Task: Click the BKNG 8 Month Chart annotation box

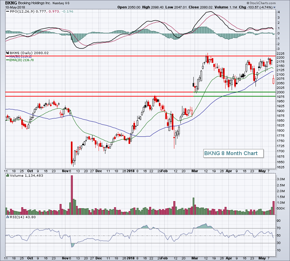Action: [233, 153]
